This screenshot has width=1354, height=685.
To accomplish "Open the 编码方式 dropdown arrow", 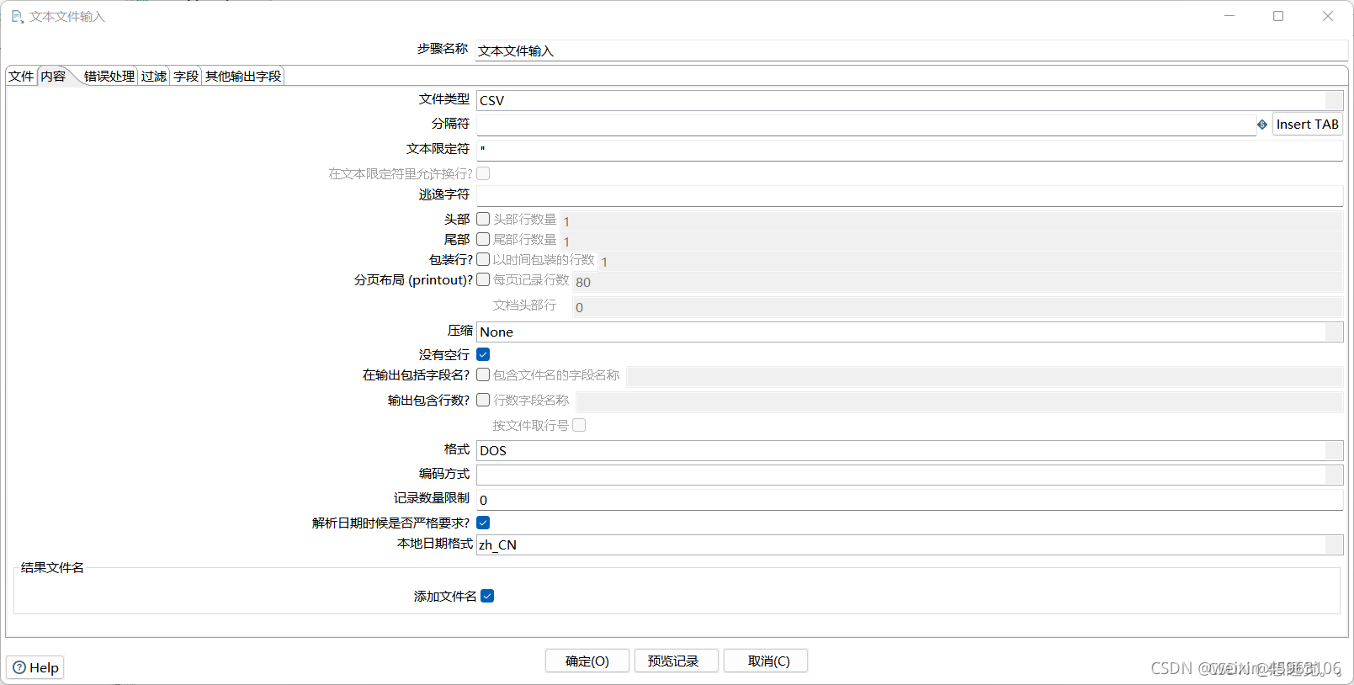I will pos(1334,475).
